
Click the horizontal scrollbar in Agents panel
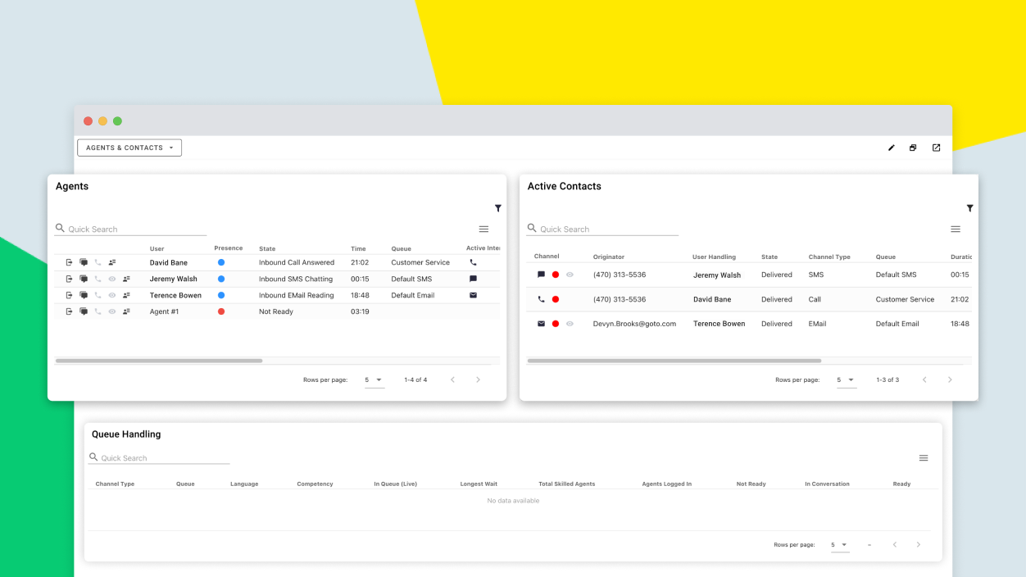159,361
